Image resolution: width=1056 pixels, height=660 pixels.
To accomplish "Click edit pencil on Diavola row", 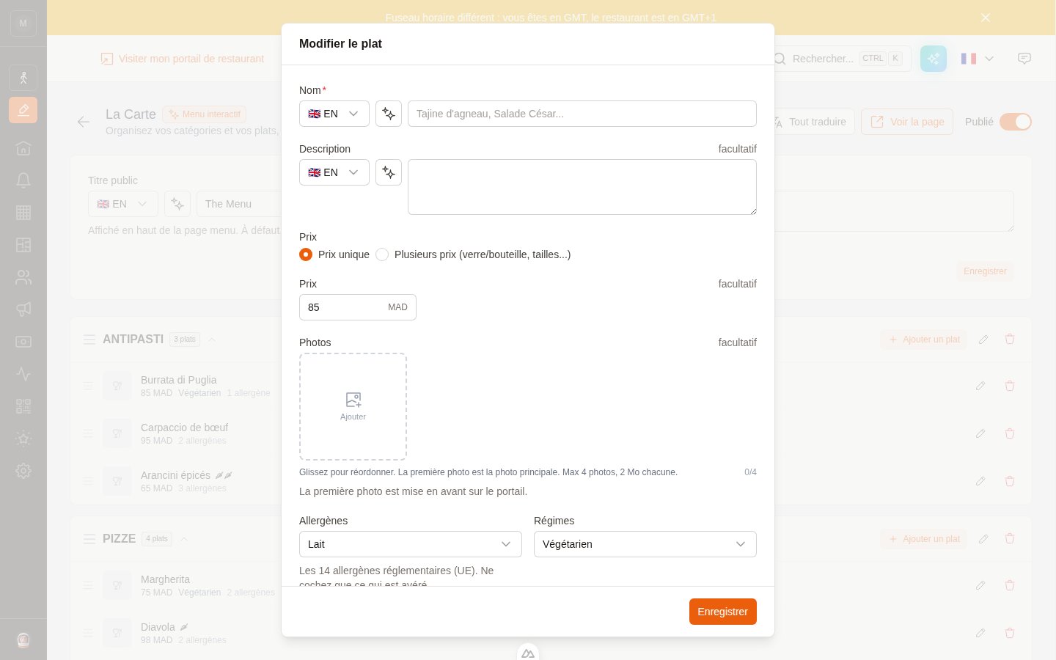I will tap(980, 633).
